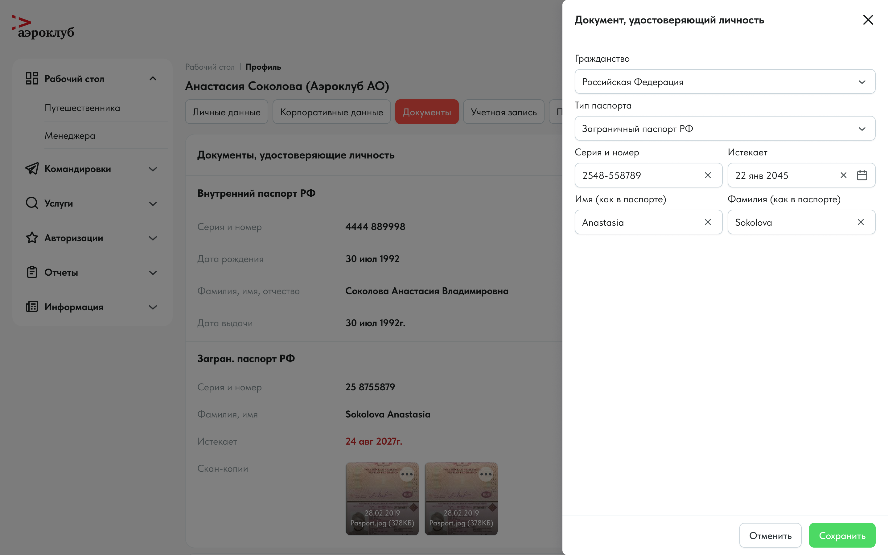Clear the series and number field

click(x=707, y=175)
